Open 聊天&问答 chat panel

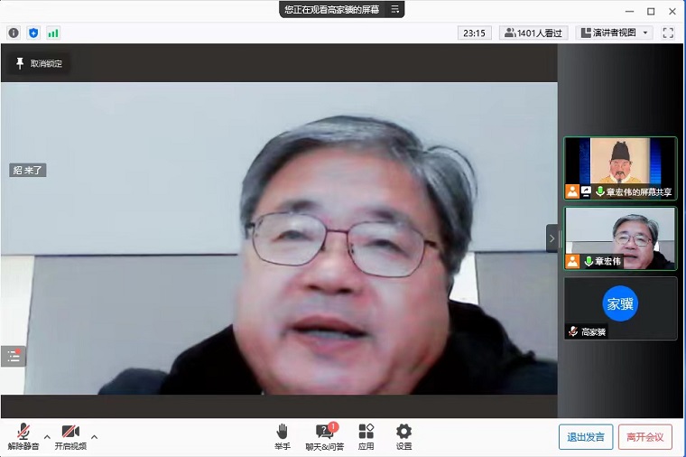(324, 435)
